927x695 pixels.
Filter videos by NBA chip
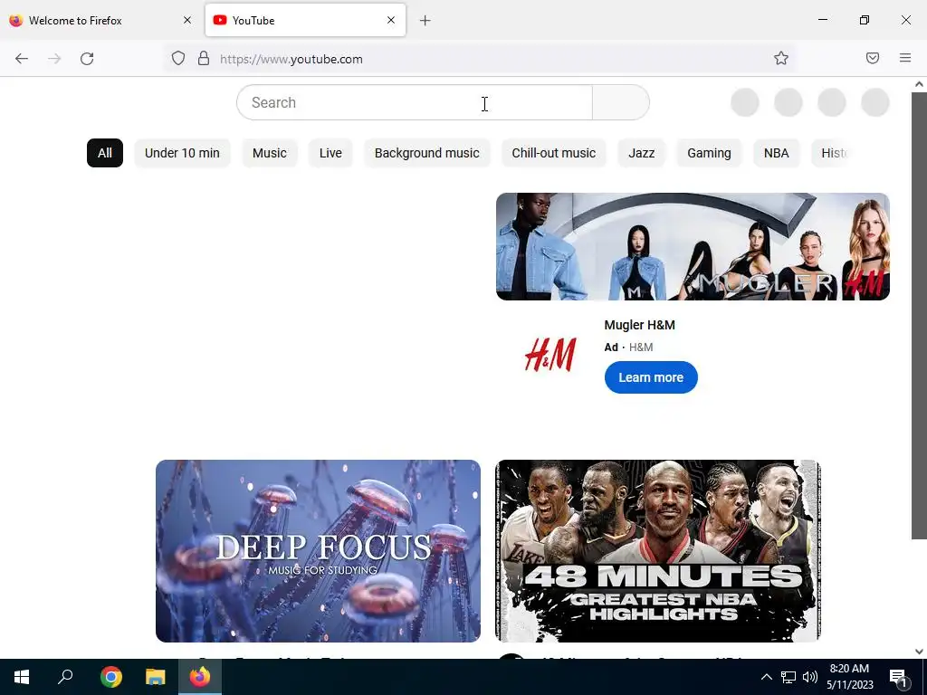point(776,153)
